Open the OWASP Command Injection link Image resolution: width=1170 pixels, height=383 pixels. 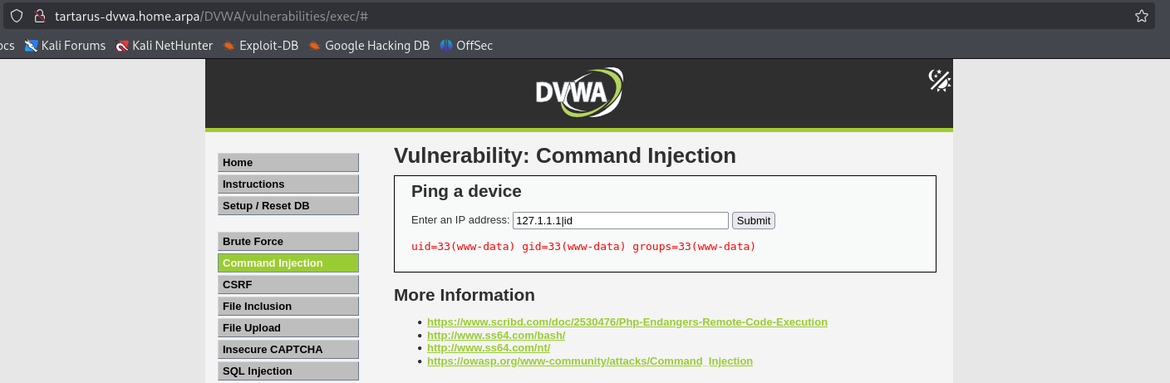[x=589, y=361]
